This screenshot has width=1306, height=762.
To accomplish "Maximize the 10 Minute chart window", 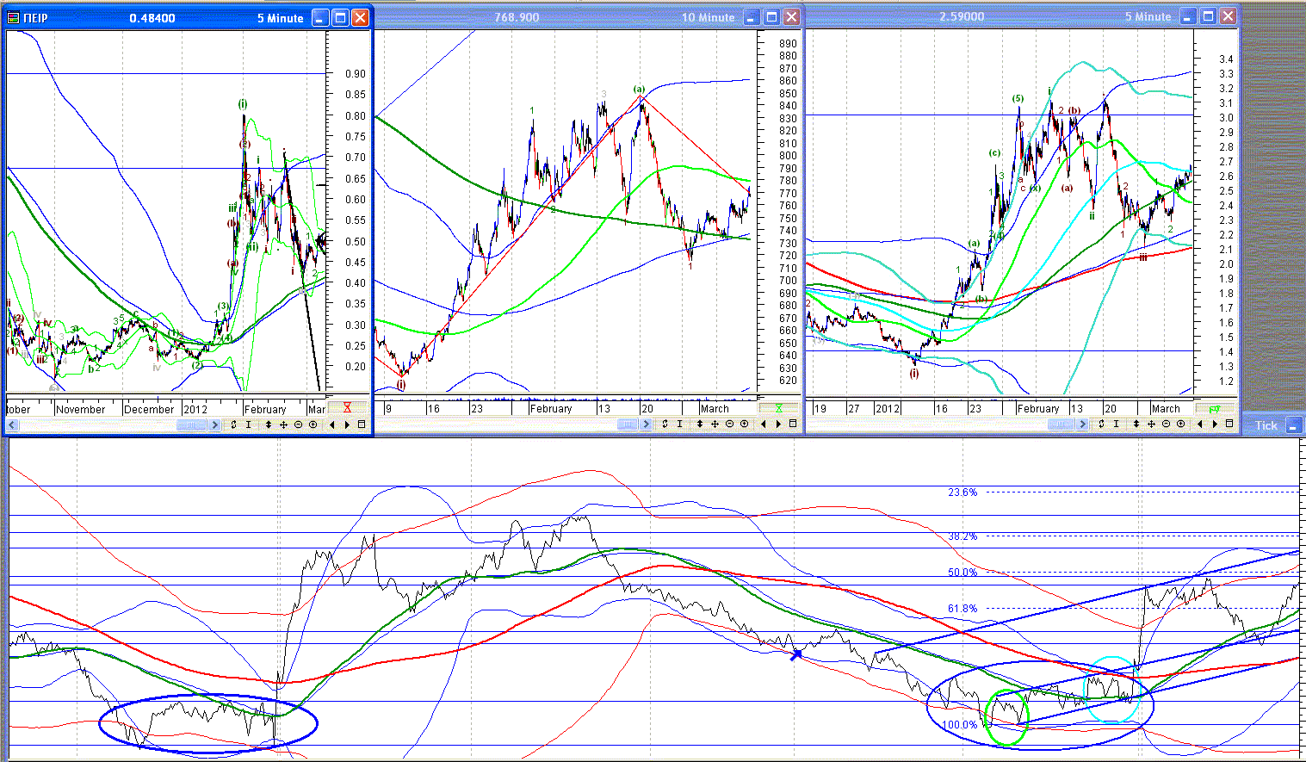I will click(x=771, y=17).
